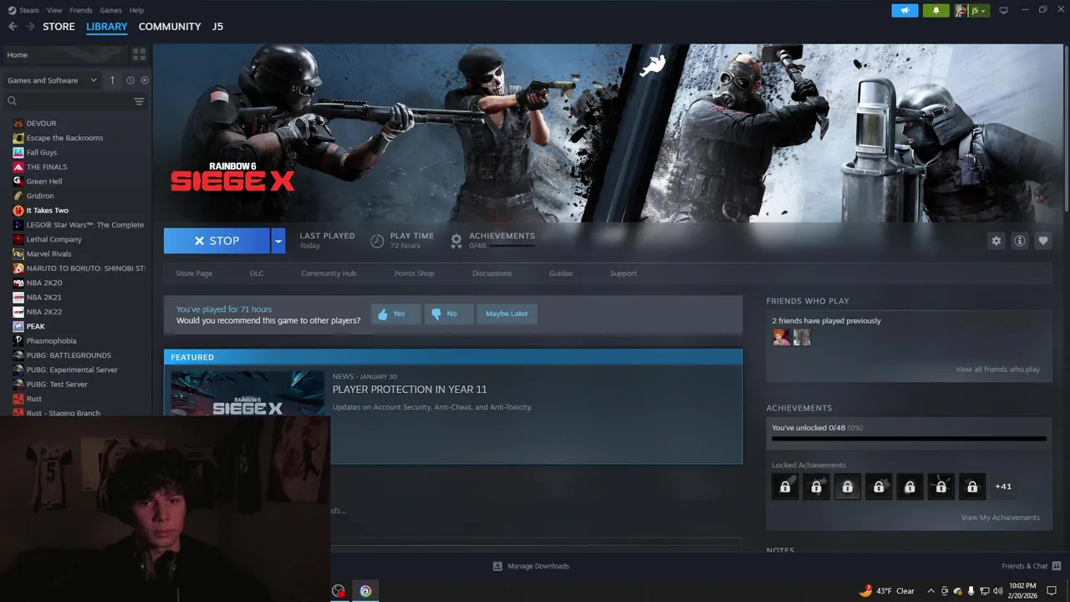The image size is (1070, 602).
Task: Open the Steam menu
Action: point(29,10)
